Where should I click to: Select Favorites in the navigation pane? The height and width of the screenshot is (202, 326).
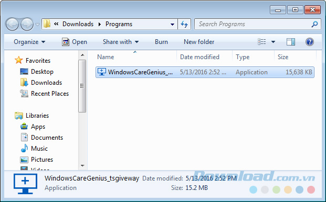(38, 61)
